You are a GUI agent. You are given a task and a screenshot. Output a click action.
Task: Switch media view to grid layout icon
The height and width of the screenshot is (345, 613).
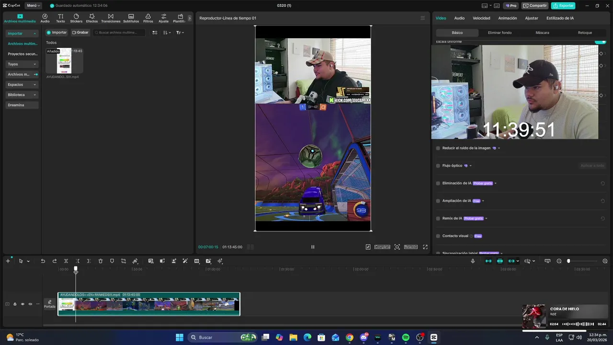click(155, 33)
